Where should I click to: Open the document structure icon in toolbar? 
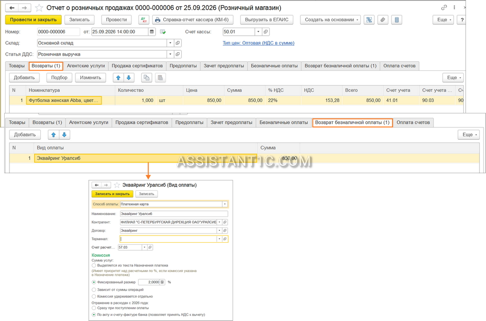(369, 19)
